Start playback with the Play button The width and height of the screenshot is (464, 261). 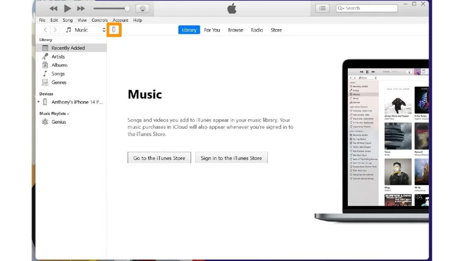(68, 9)
